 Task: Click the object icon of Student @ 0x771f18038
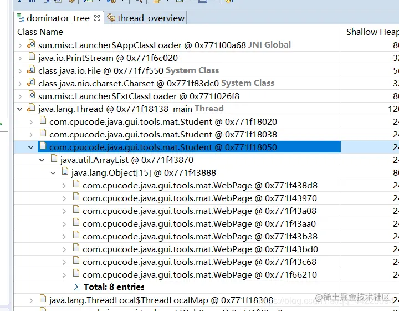(x=43, y=133)
